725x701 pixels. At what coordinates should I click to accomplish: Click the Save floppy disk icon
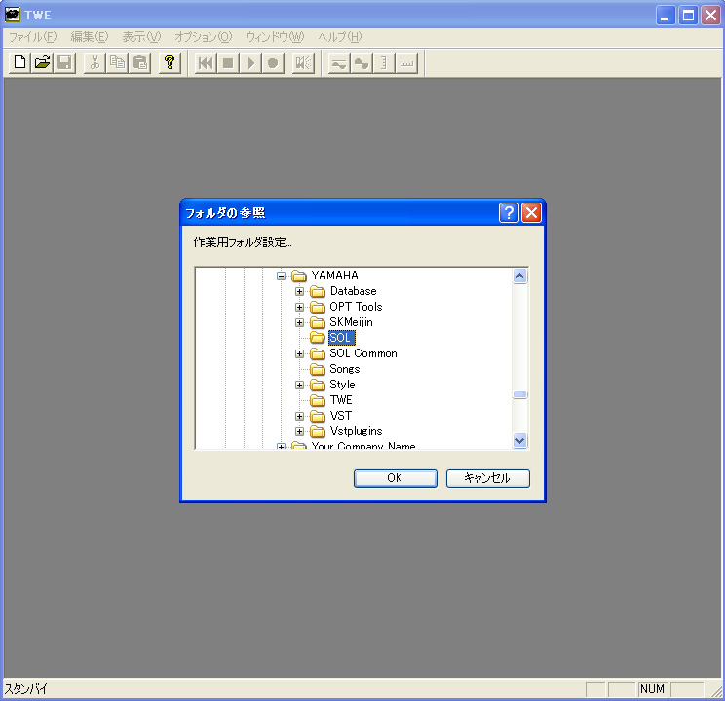point(64,62)
